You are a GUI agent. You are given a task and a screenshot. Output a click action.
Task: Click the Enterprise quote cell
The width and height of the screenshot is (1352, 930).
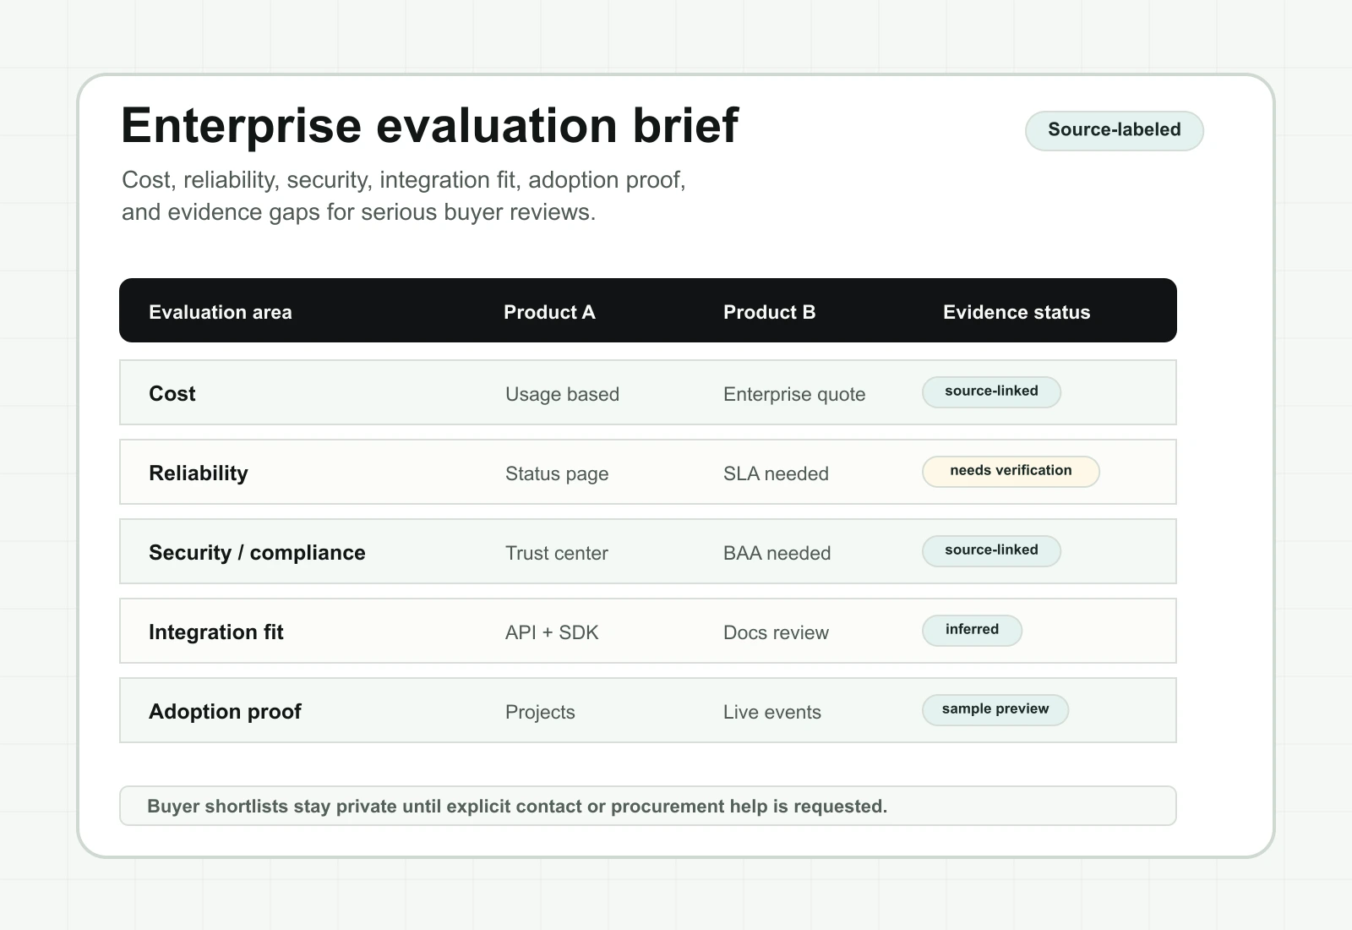[794, 394]
